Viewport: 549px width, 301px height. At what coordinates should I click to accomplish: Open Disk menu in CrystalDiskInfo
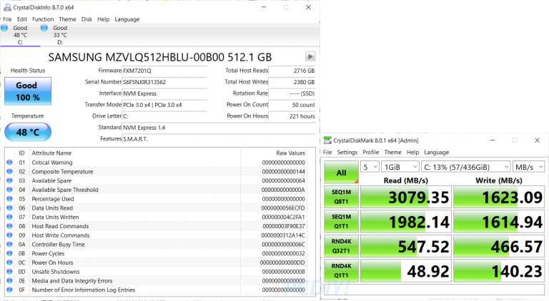click(x=86, y=19)
